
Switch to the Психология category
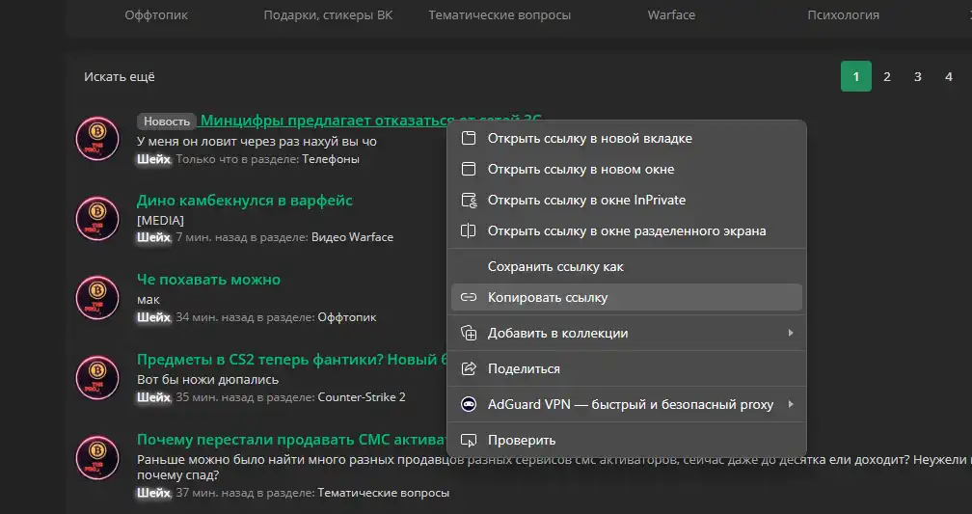pos(843,15)
